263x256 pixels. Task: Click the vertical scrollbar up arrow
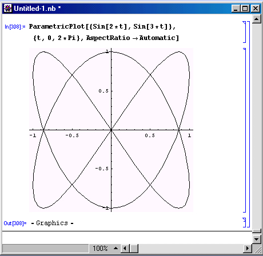257,19
